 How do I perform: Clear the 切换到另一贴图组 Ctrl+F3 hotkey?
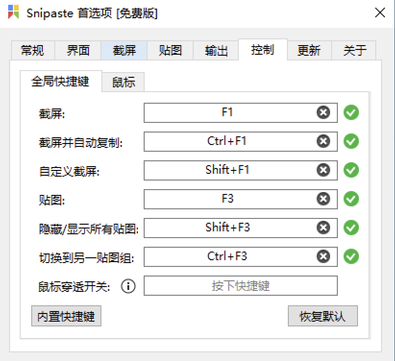323,256
